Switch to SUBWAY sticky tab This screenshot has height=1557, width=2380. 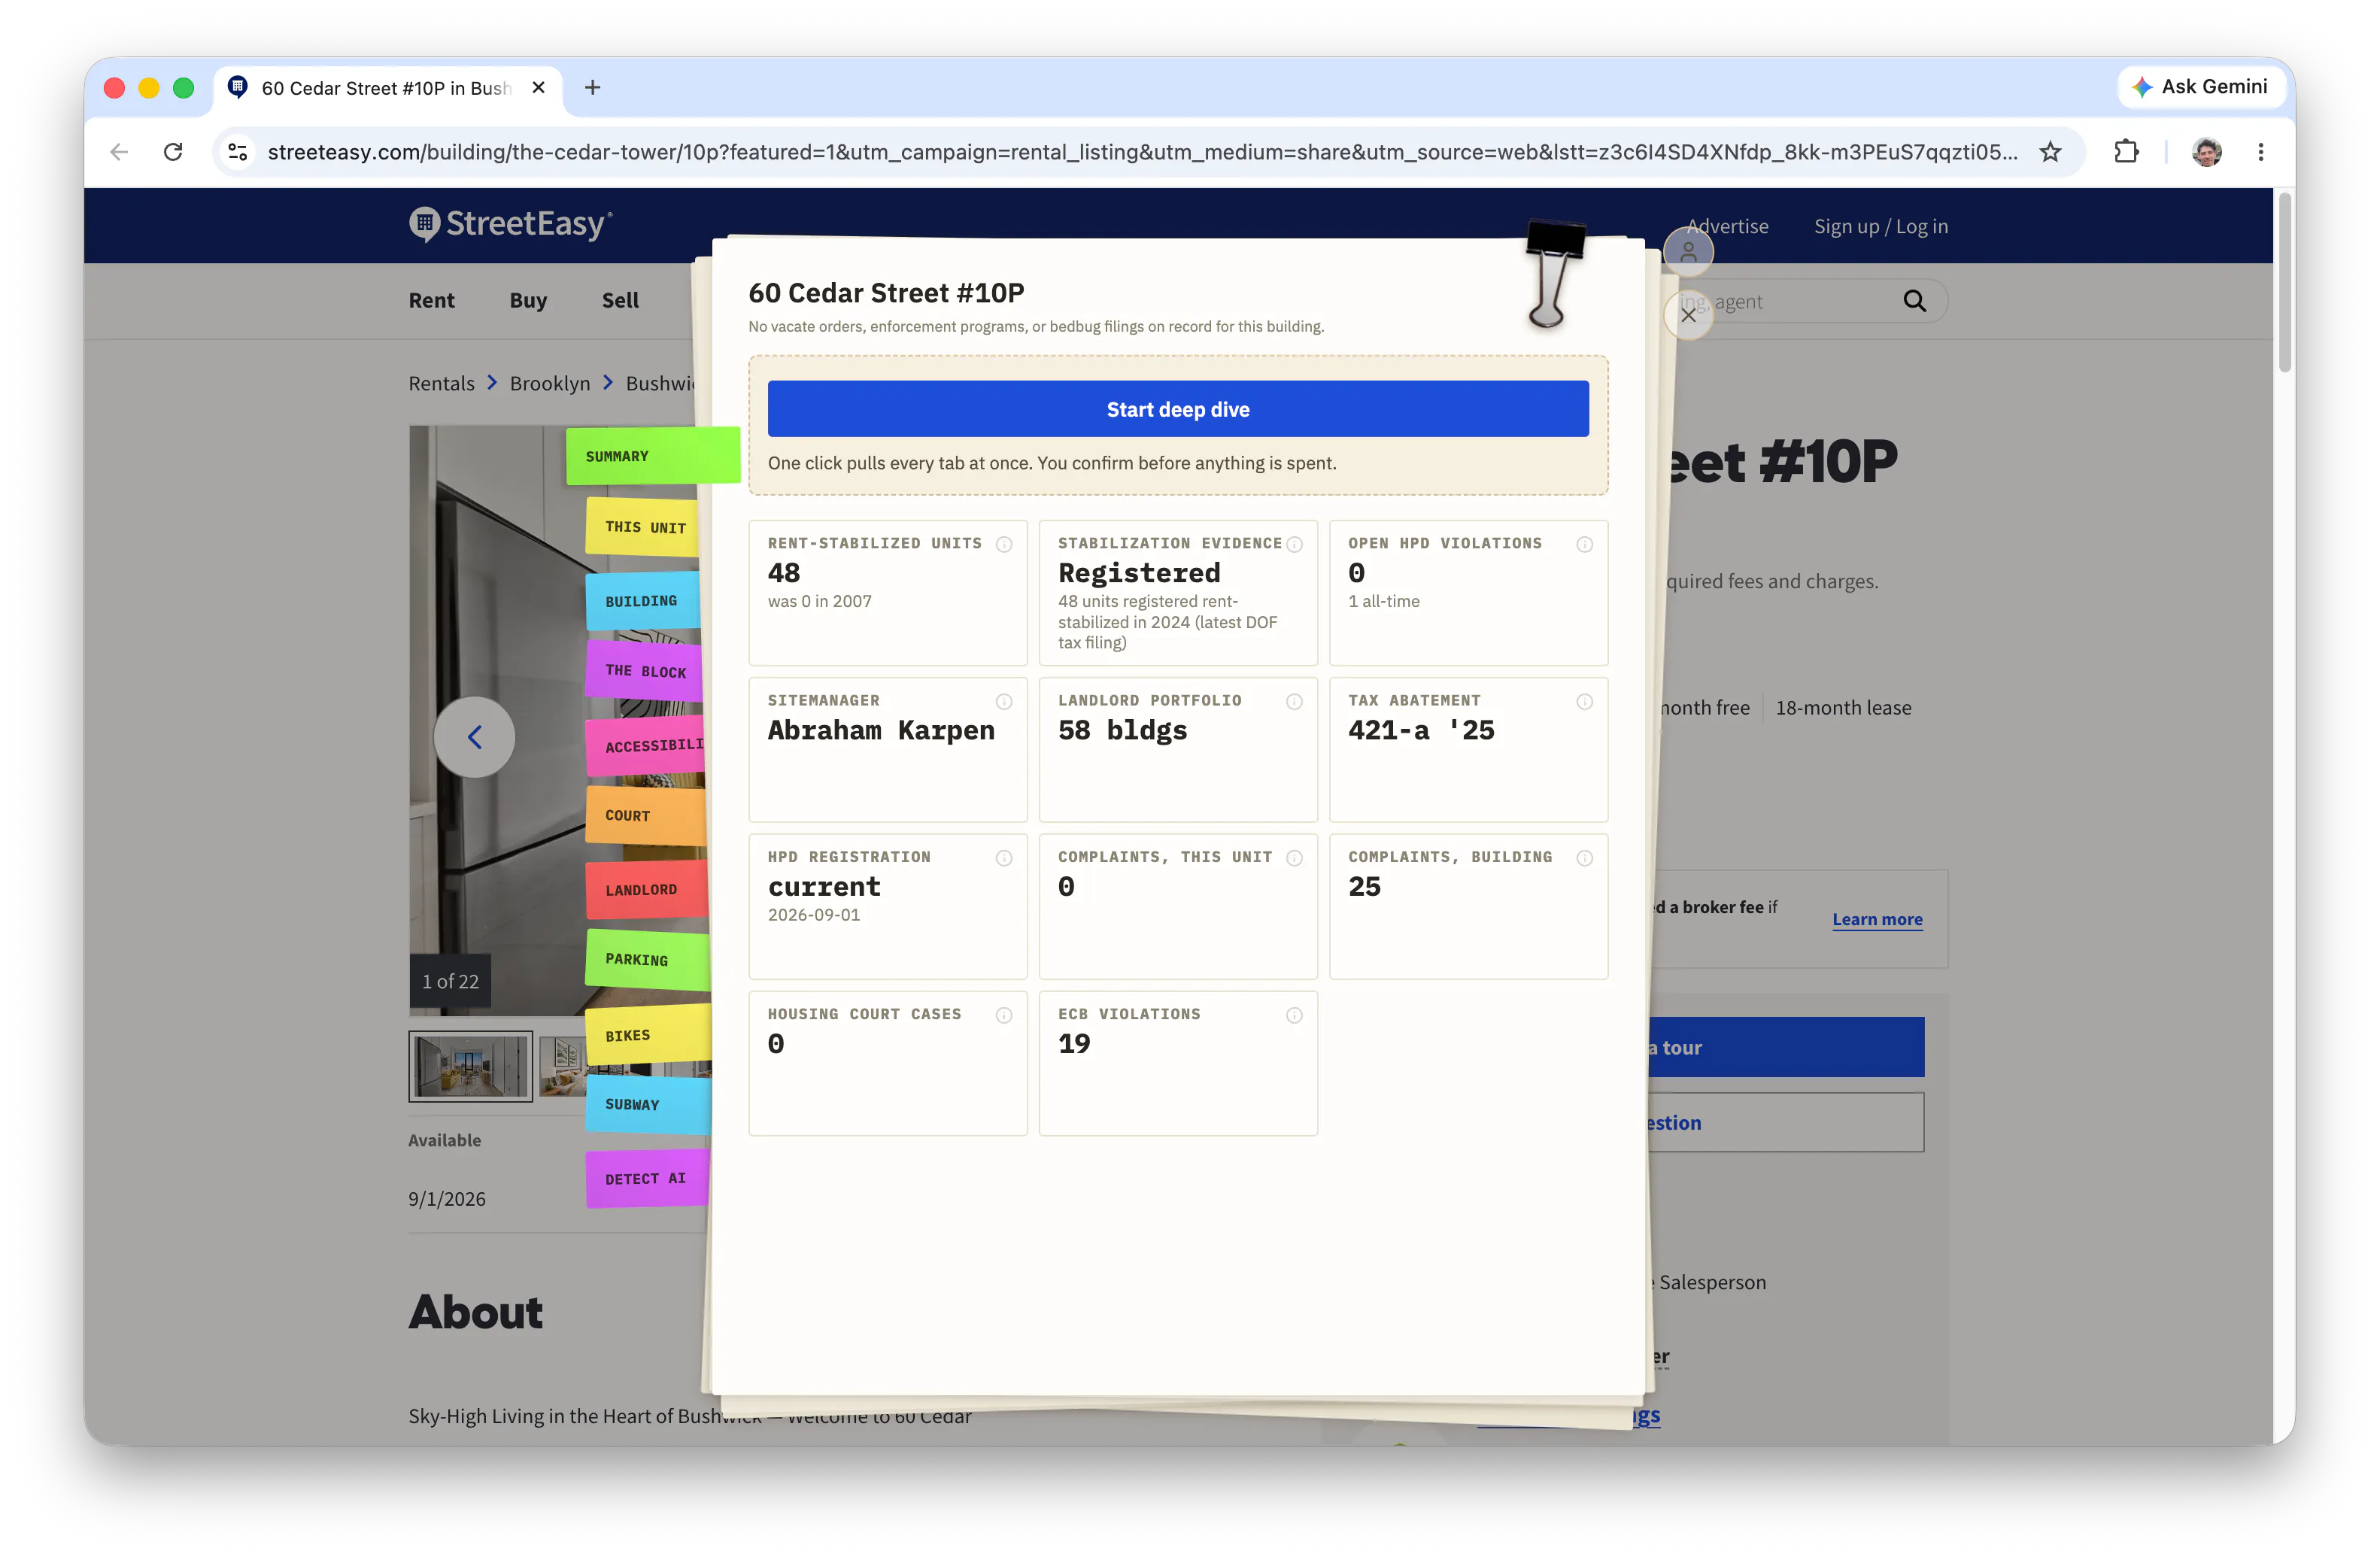(648, 1104)
